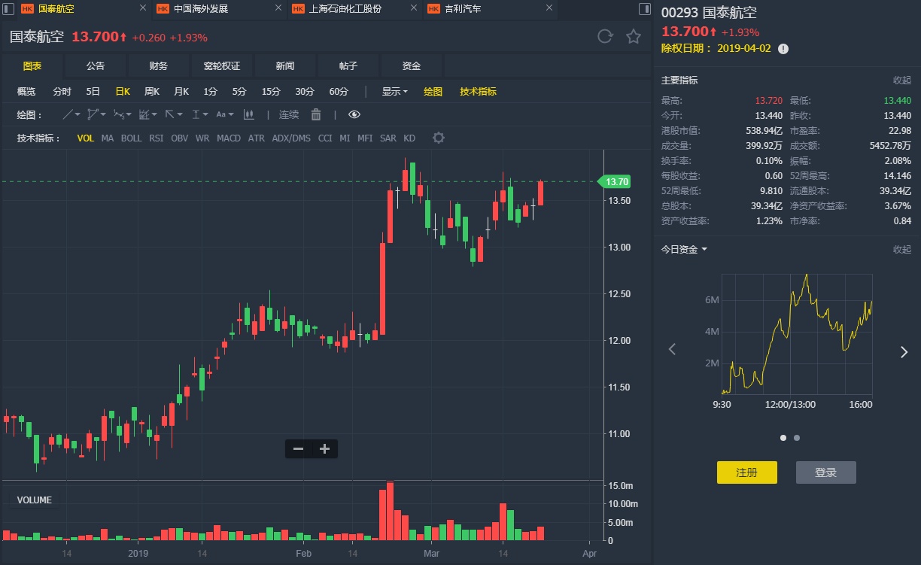Go to next funds chart
The image size is (921, 565).
(904, 351)
